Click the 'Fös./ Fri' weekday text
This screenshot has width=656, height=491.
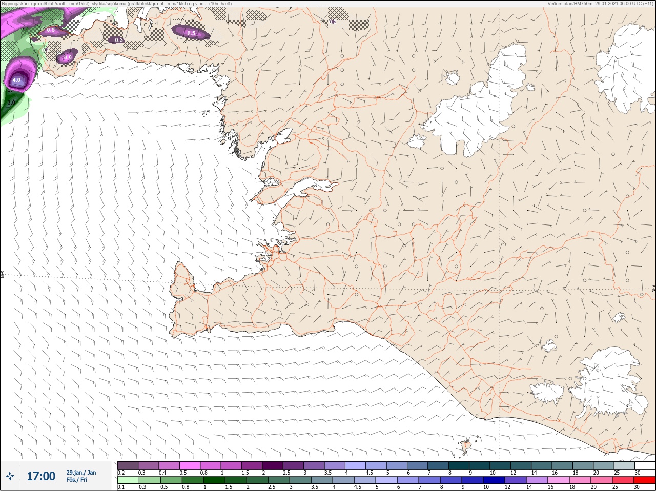pyautogui.click(x=76, y=480)
